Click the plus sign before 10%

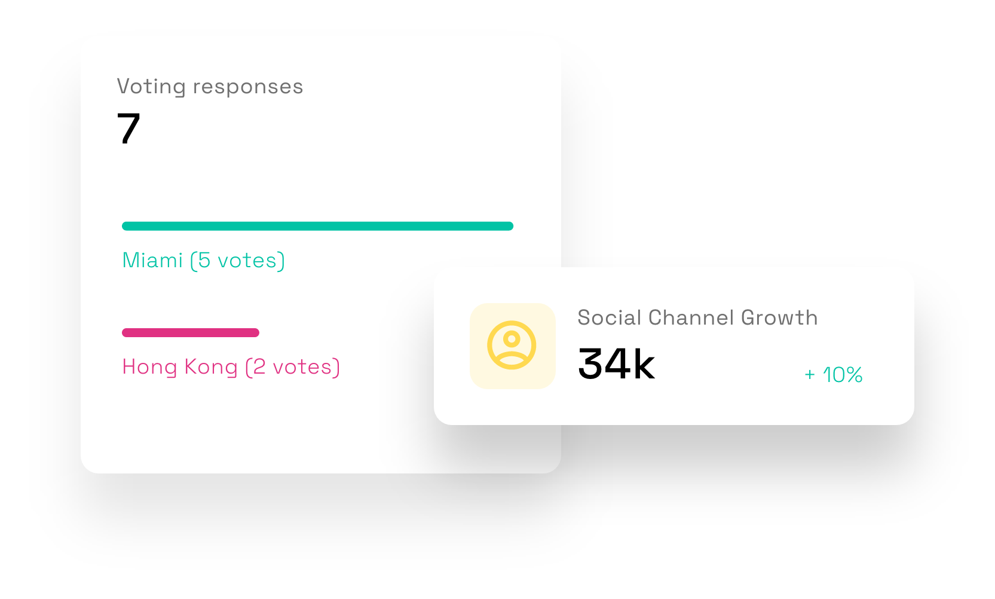tap(810, 375)
